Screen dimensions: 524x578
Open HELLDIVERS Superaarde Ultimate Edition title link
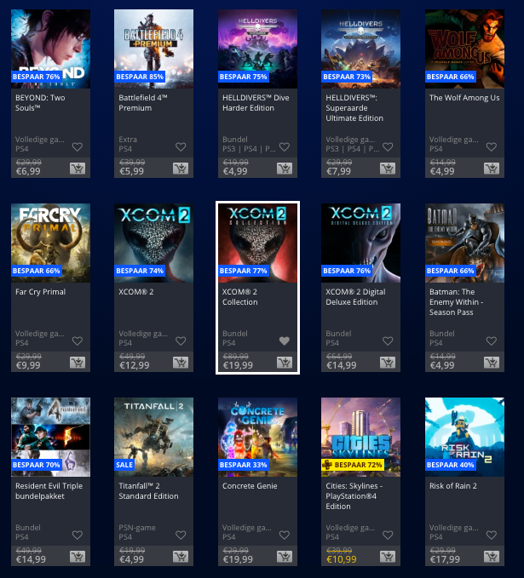354,108
